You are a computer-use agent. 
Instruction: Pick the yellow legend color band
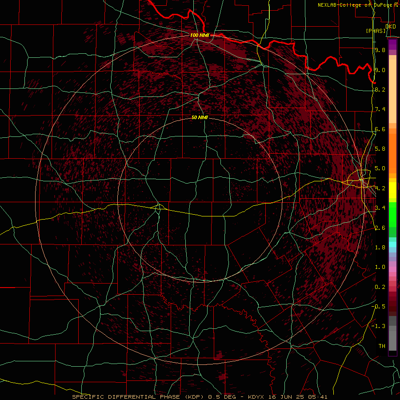[392, 190]
